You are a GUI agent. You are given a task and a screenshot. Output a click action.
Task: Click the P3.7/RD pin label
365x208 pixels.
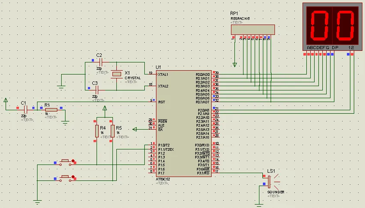203,173
